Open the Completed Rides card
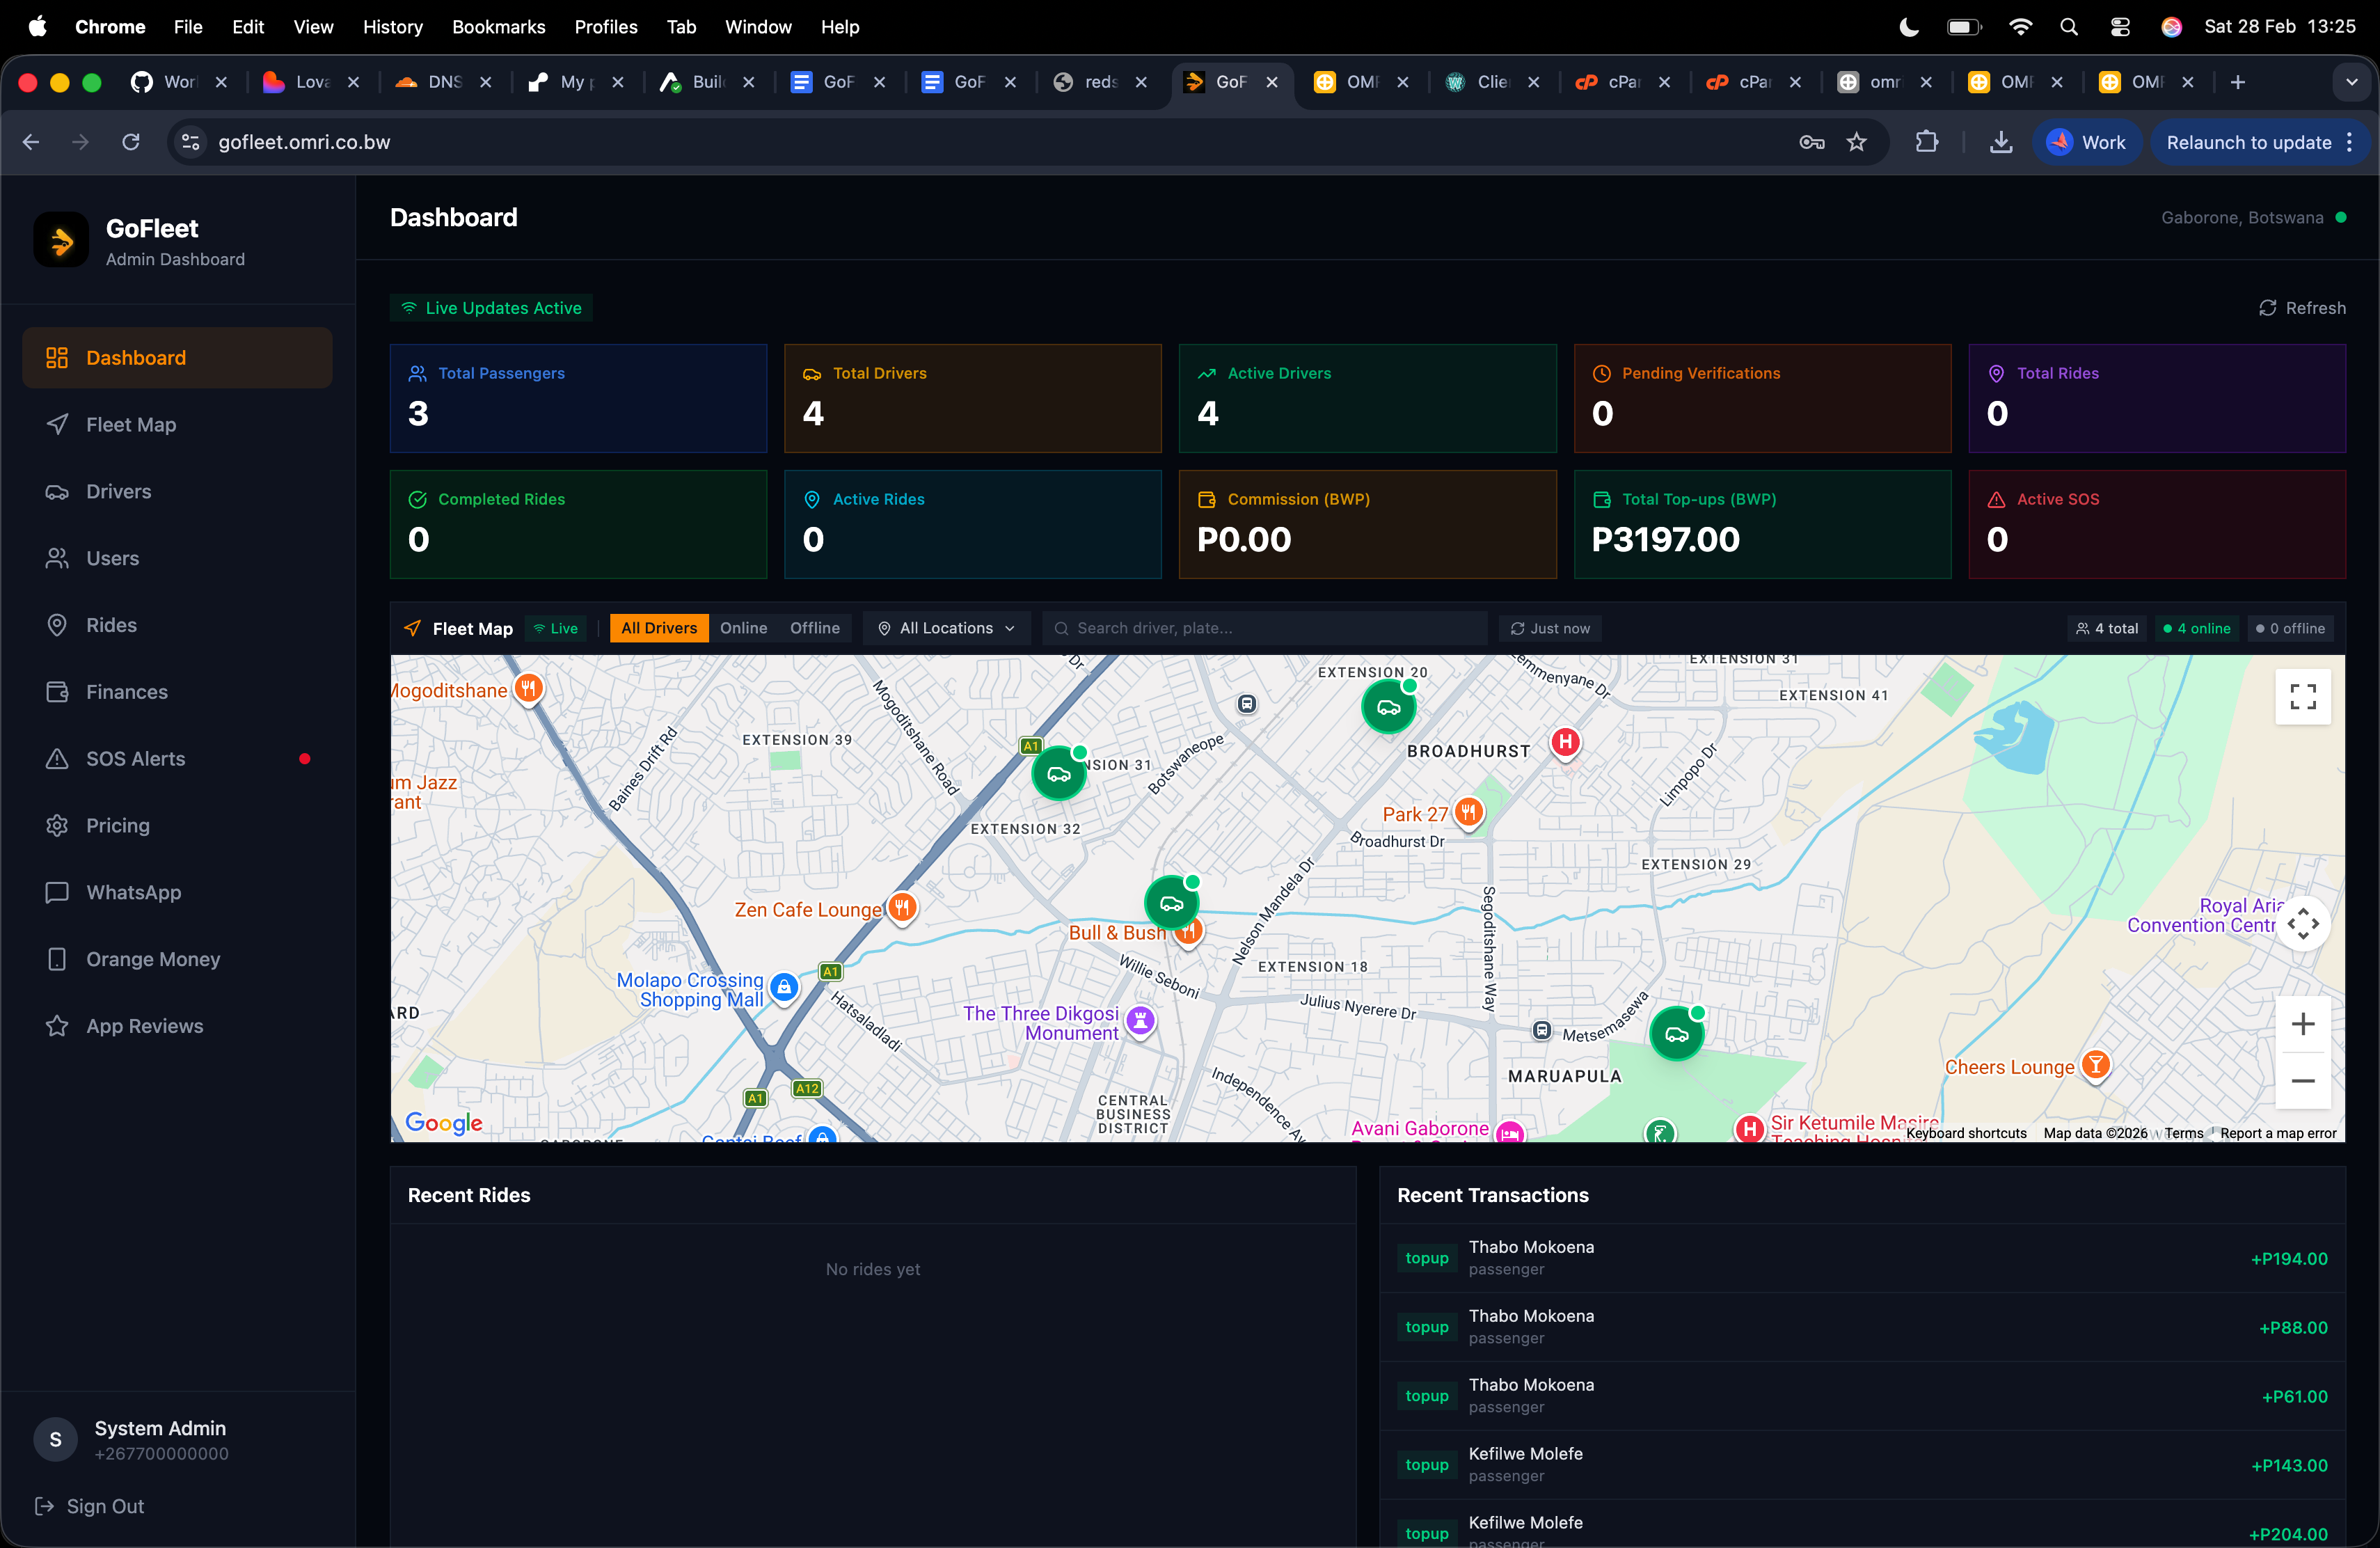The height and width of the screenshot is (1548, 2380). pos(578,524)
